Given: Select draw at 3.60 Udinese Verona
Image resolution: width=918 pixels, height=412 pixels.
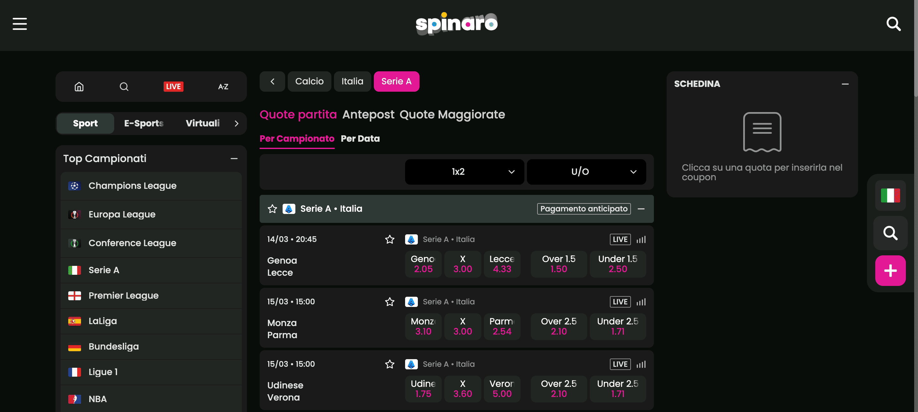Looking at the screenshot, I should [463, 389].
